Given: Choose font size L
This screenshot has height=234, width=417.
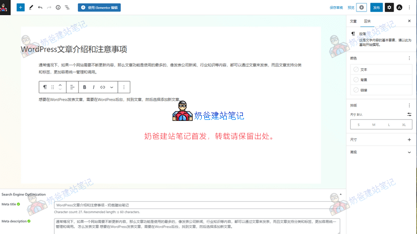Looking at the screenshot, I should pyautogui.click(x=389, y=125).
